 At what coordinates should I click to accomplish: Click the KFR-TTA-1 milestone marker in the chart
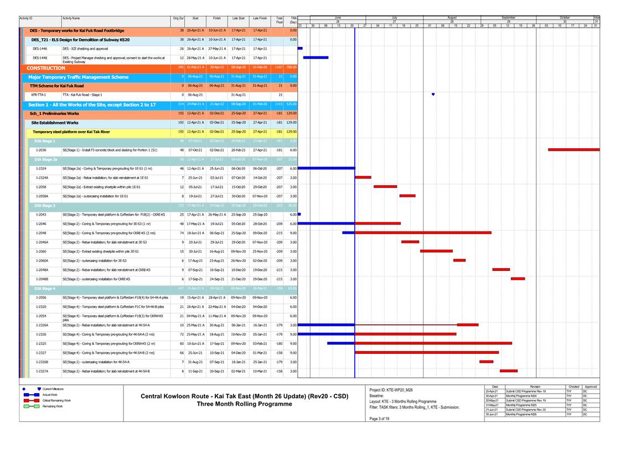[433, 95]
